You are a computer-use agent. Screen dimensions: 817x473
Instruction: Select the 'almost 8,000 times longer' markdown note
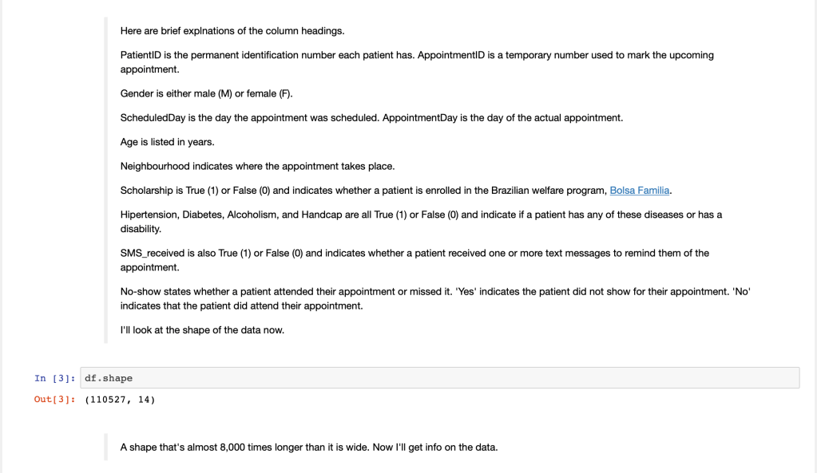(x=308, y=447)
